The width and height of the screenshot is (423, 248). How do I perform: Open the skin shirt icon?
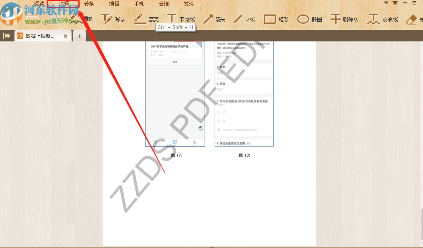(x=395, y=3)
